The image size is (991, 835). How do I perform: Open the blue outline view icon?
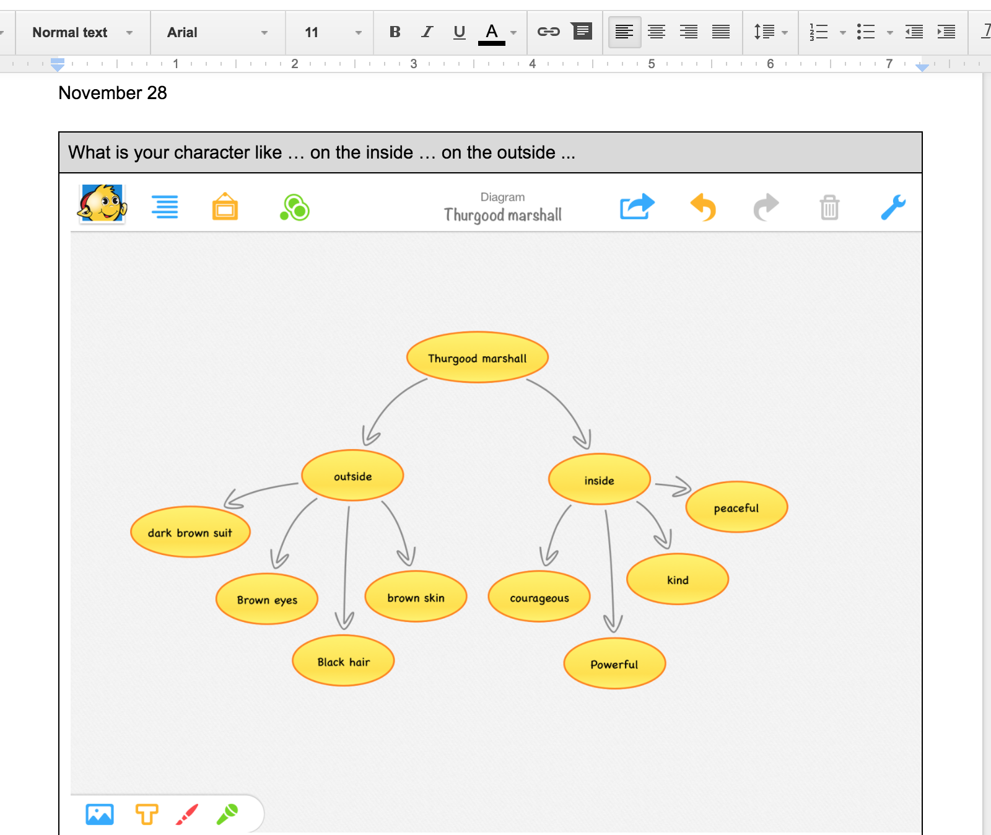[x=165, y=207]
